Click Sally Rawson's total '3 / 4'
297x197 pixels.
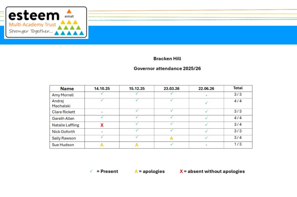pyautogui.click(x=238, y=137)
